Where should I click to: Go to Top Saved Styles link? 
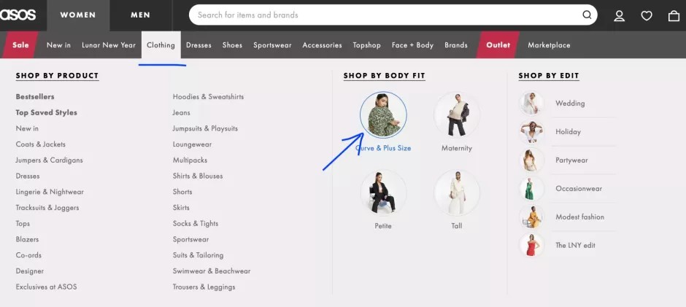coord(47,112)
